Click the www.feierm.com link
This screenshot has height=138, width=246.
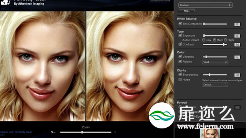[206, 126]
